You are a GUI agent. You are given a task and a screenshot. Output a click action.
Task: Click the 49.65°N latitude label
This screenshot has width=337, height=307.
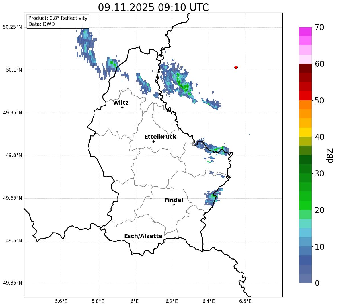coord(13,198)
